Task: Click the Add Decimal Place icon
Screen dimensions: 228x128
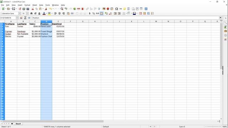Action: [106, 14]
